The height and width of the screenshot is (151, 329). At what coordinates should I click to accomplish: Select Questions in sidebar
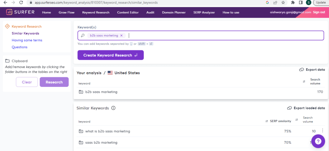coord(20,47)
